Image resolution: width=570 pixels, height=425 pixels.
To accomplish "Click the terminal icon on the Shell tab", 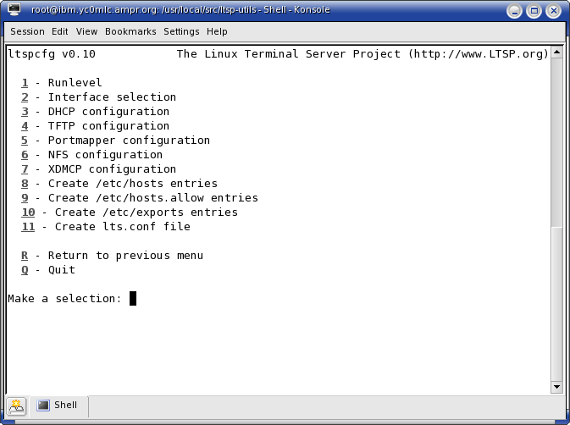I will tap(43, 405).
